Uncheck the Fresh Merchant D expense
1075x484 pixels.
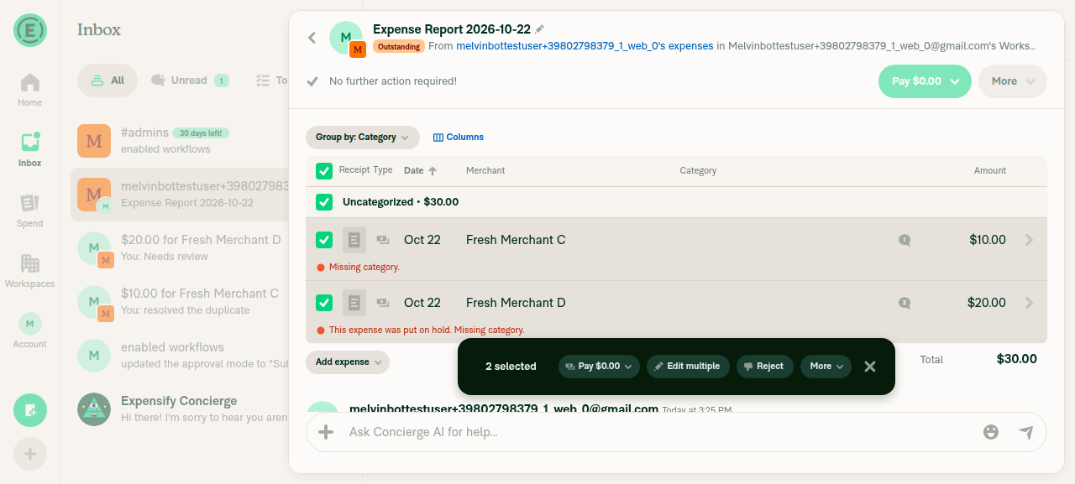click(x=324, y=303)
